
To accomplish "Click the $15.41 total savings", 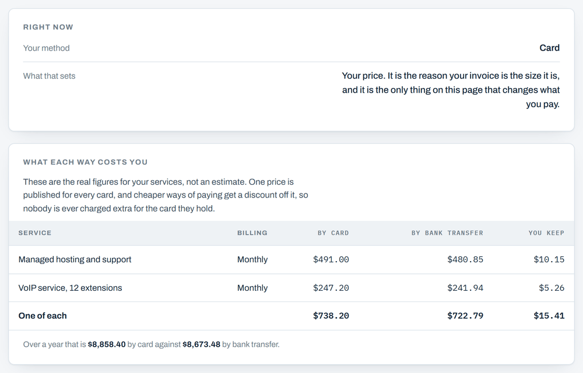I will (x=549, y=316).
